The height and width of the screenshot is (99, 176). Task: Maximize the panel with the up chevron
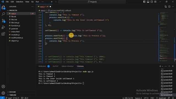(x=169, y=66)
